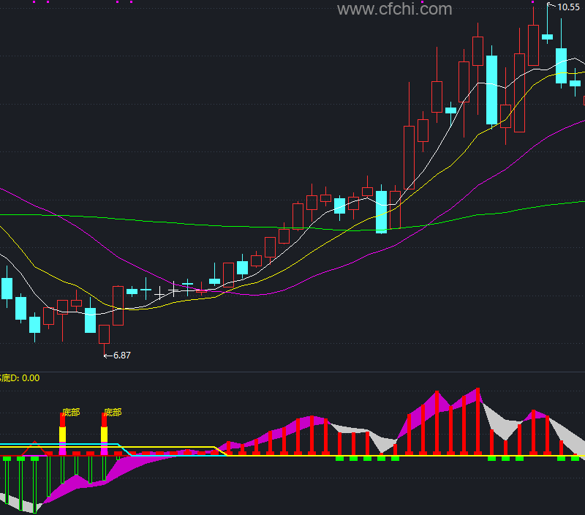Click the 6.87 low price label
The width and height of the screenshot is (585, 515).
(121, 356)
